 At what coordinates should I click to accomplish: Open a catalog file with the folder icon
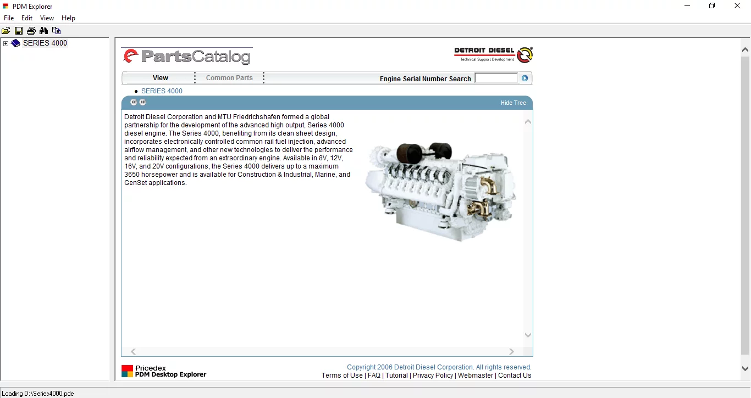pos(6,31)
